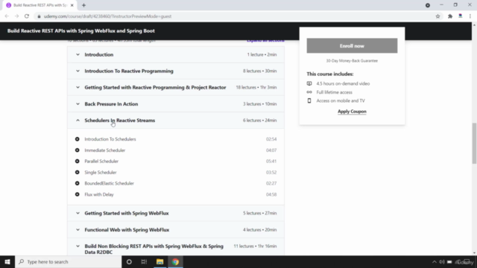Image resolution: width=477 pixels, height=268 pixels.
Task: Click the browser forward arrow
Action: pos(16,16)
